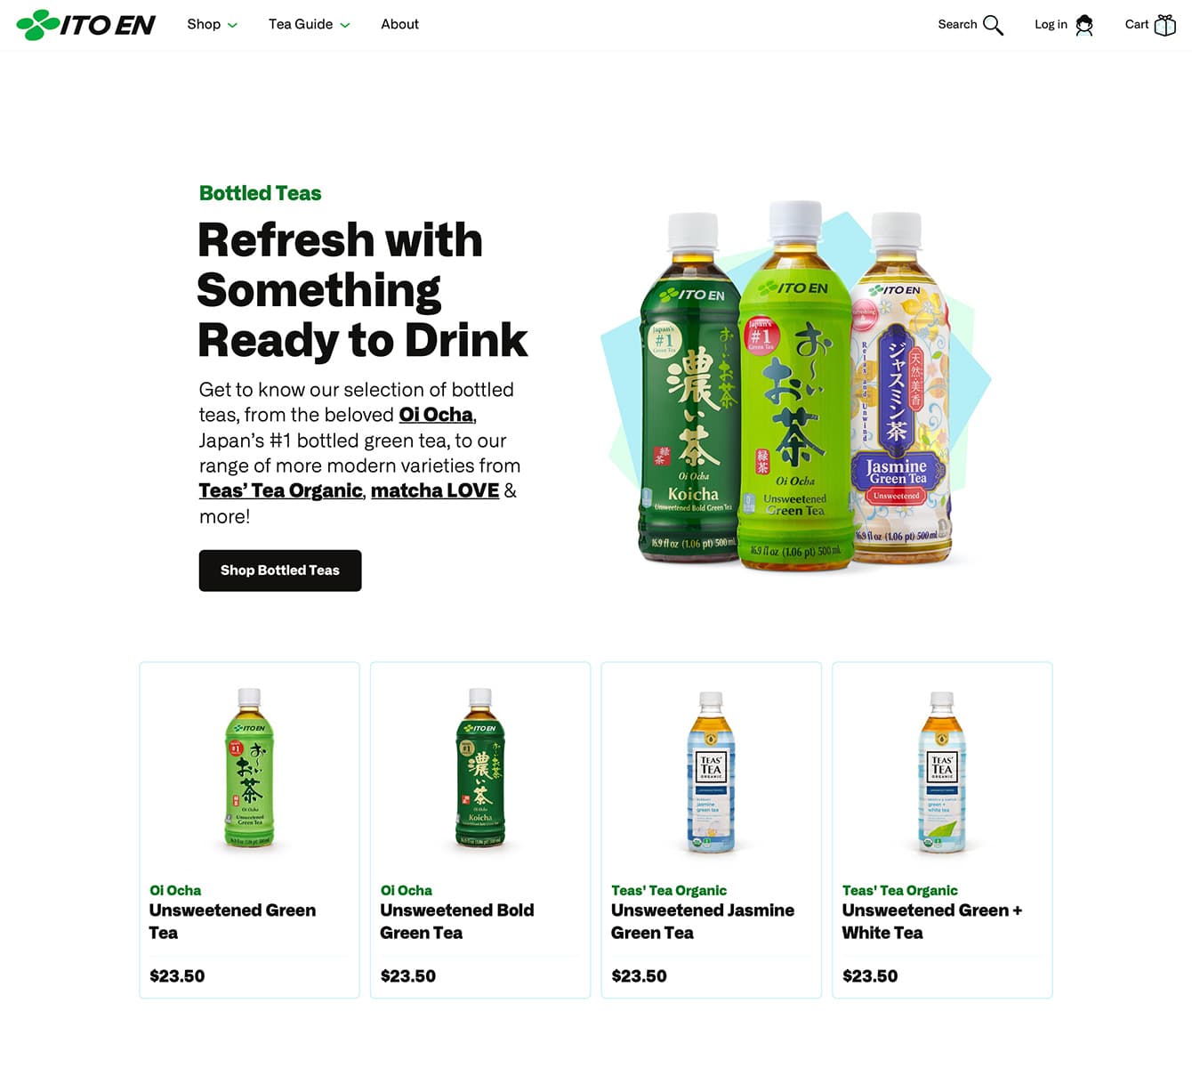Image resolution: width=1192 pixels, height=1068 pixels.
Task: Open the Unsweetened Jasmine Green Tea bottle thumbnail
Action: click(711, 771)
